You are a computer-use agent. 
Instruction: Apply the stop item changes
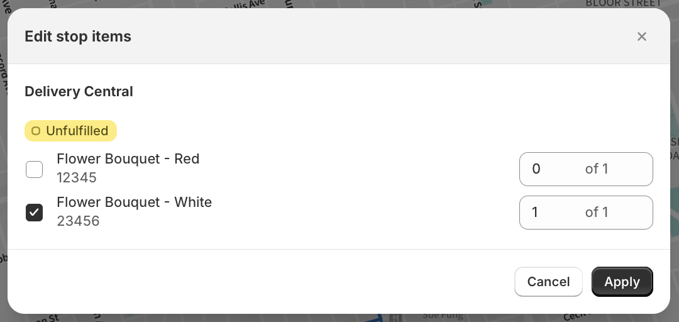pos(622,282)
